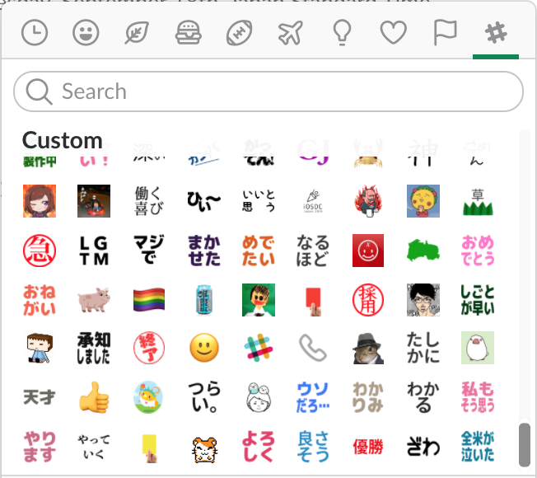Choose the pink おめでとう emoji

point(478,251)
